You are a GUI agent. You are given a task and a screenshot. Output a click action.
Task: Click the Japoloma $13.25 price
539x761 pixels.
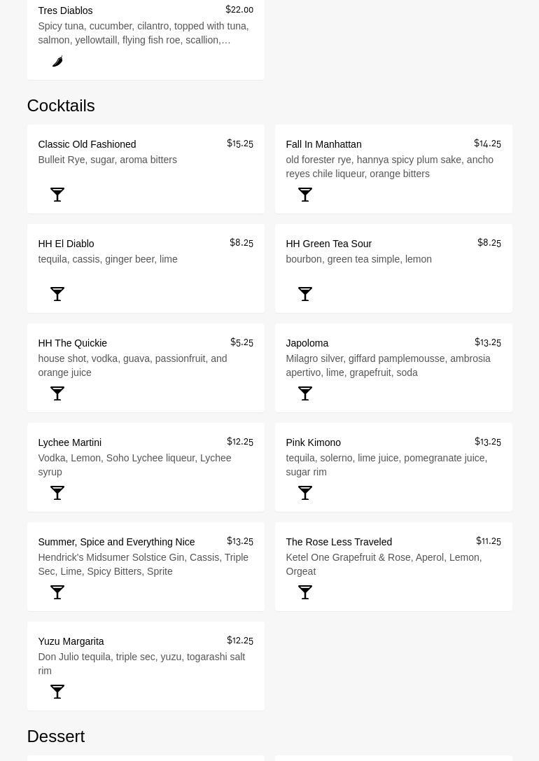487,342
